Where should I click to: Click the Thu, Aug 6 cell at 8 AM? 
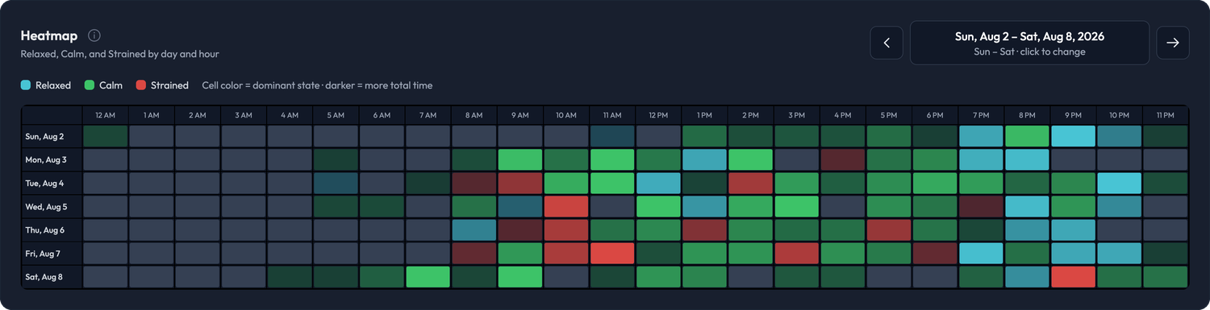(x=474, y=230)
